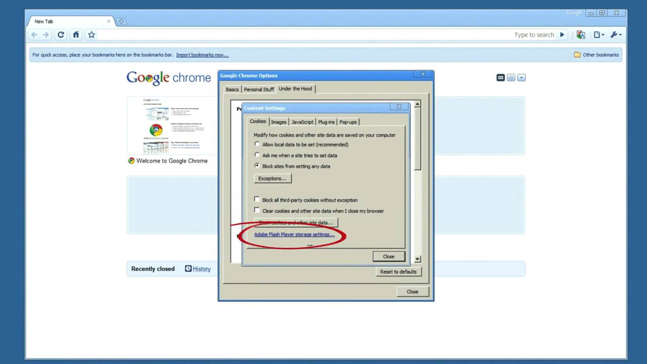The width and height of the screenshot is (647, 364).
Task: Switch to the Basics tab
Action: tap(232, 89)
